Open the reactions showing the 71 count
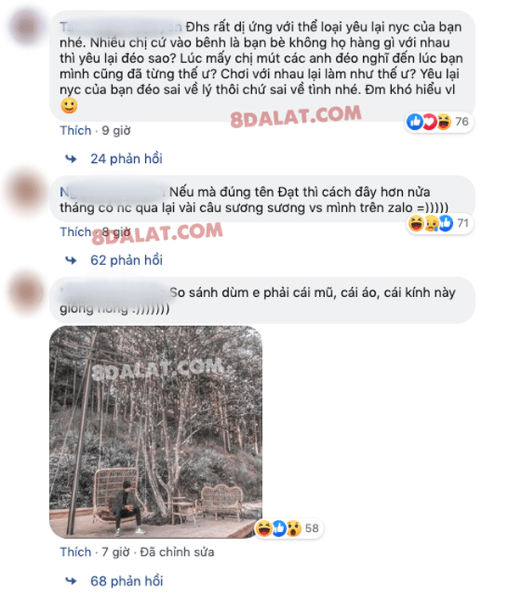The width and height of the screenshot is (509, 594). (439, 223)
